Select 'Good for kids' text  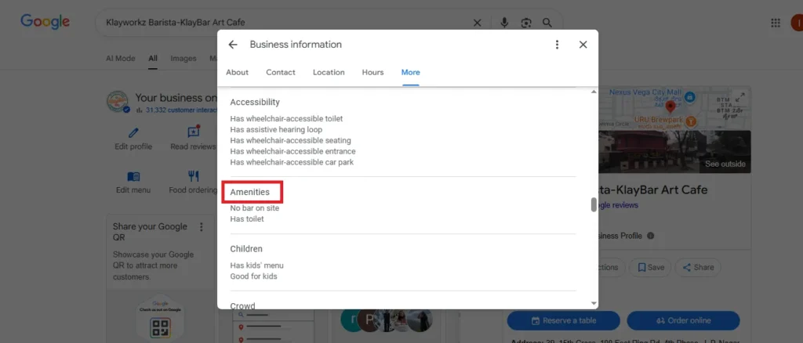253,276
